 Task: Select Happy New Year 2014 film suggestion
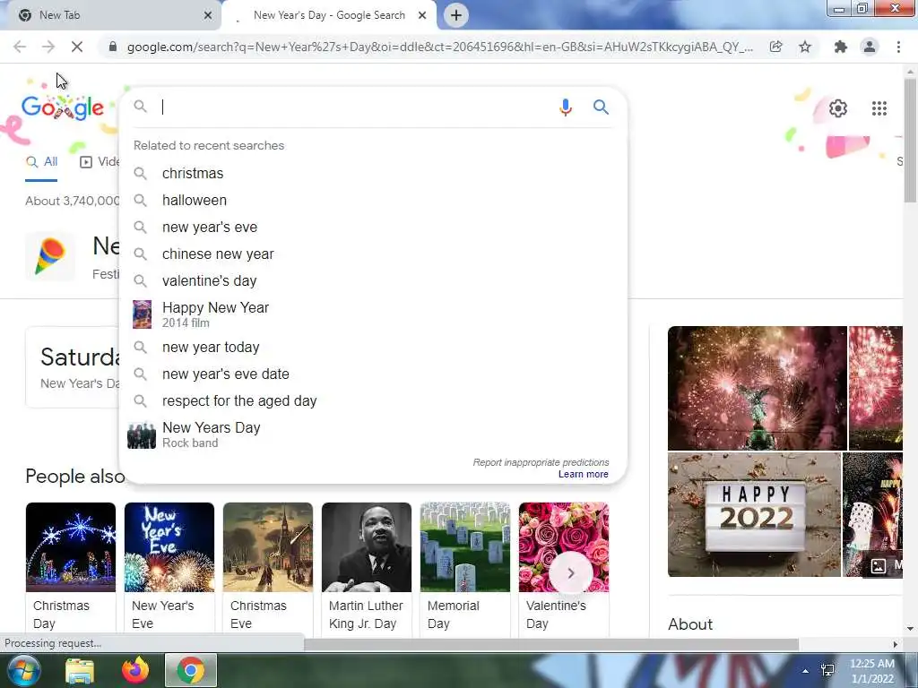coord(373,314)
